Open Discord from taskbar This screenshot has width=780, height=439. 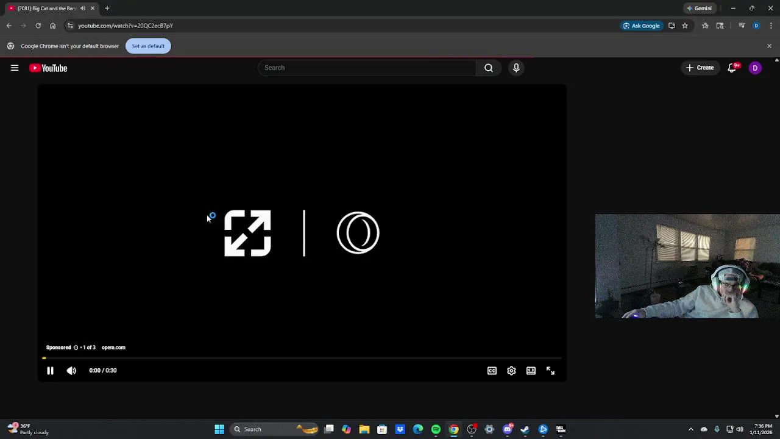point(508,429)
